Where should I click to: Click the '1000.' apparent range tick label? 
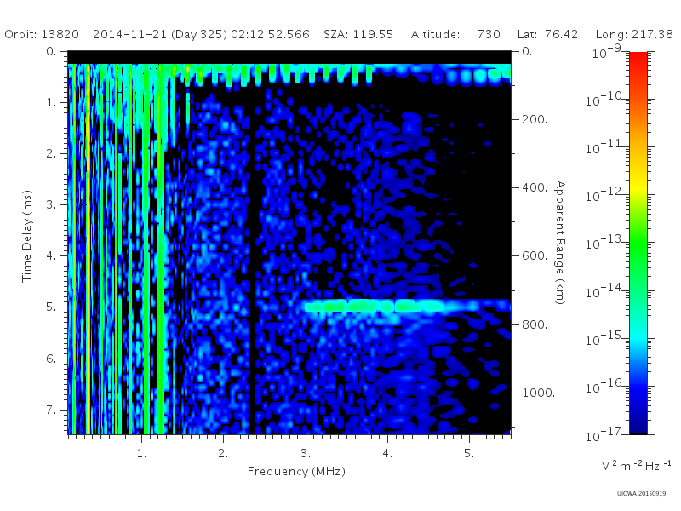coord(538,393)
